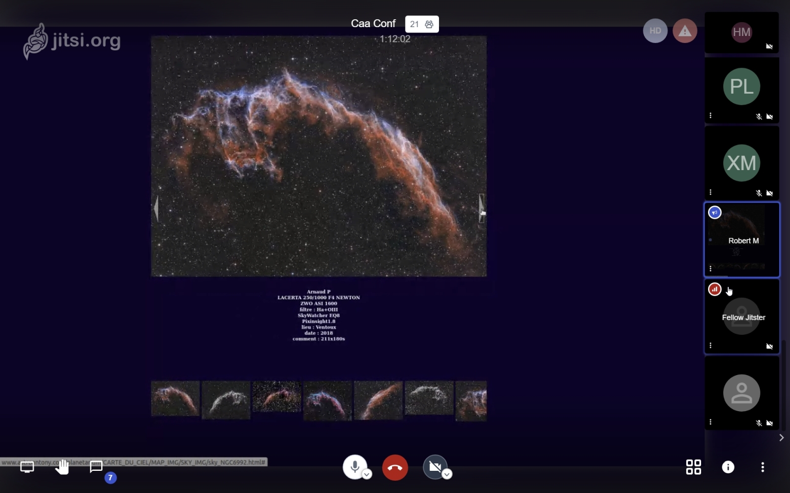Click the Caa Conf meeting title
The width and height of the screenshot is (790, 493).
pos(373,24)
